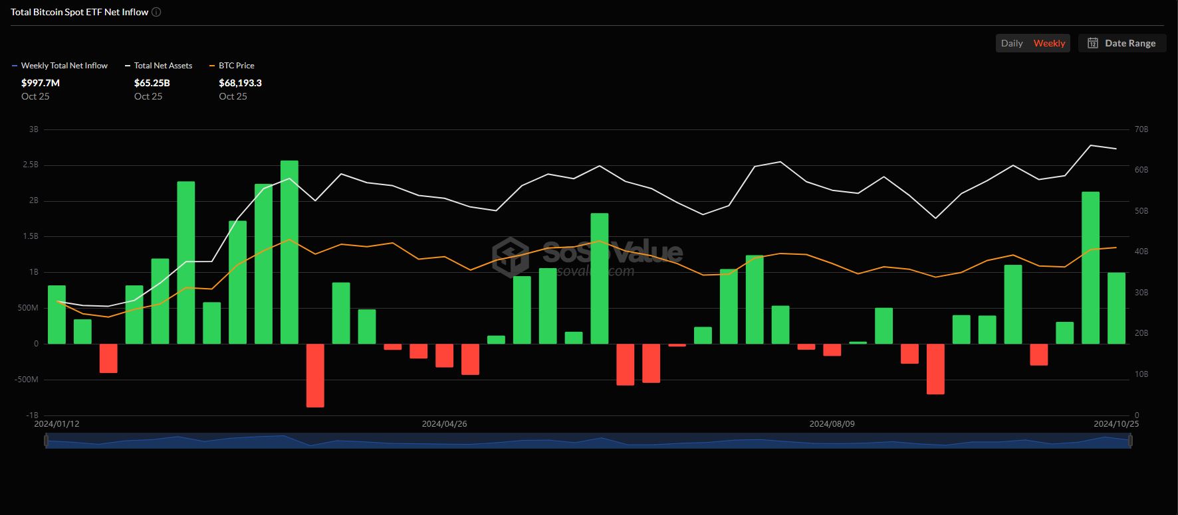This screenshot has width=1178, height=515.
Task: Click the -500M left axis label
Action: pyautogui.click(x=27, y=380)
